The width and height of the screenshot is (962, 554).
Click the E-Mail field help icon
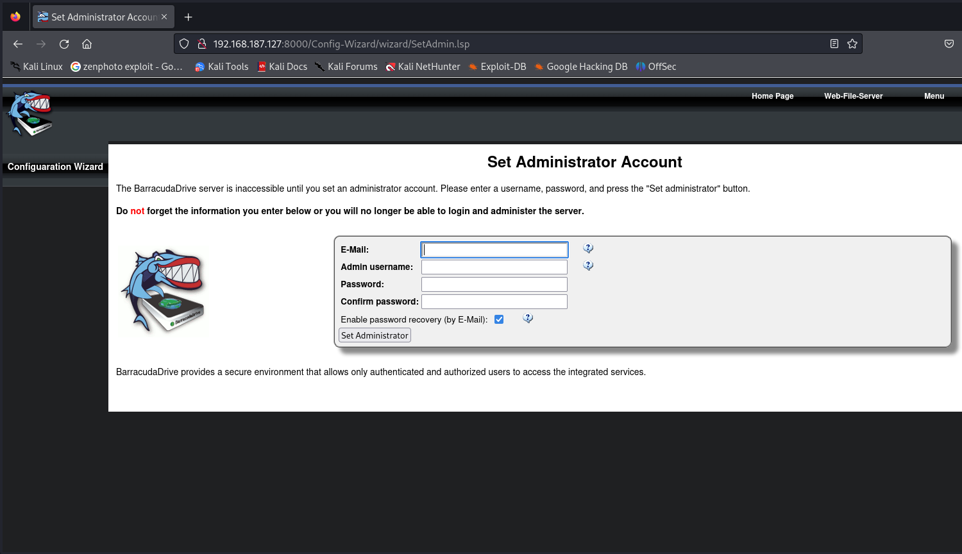pyautogui.click(x=588, y=249)
